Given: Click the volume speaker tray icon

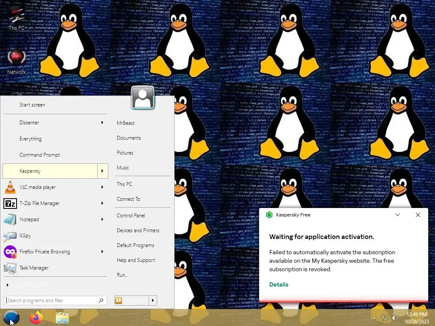Looking at the screenshot, I should pyautogui.click(x=395, y=318).
